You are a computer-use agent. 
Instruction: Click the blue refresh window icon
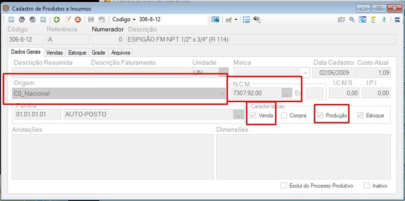[363, 20]
